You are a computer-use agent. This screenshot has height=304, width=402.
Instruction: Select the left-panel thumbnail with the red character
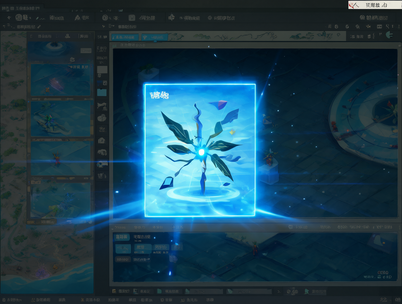coord(60,158)
